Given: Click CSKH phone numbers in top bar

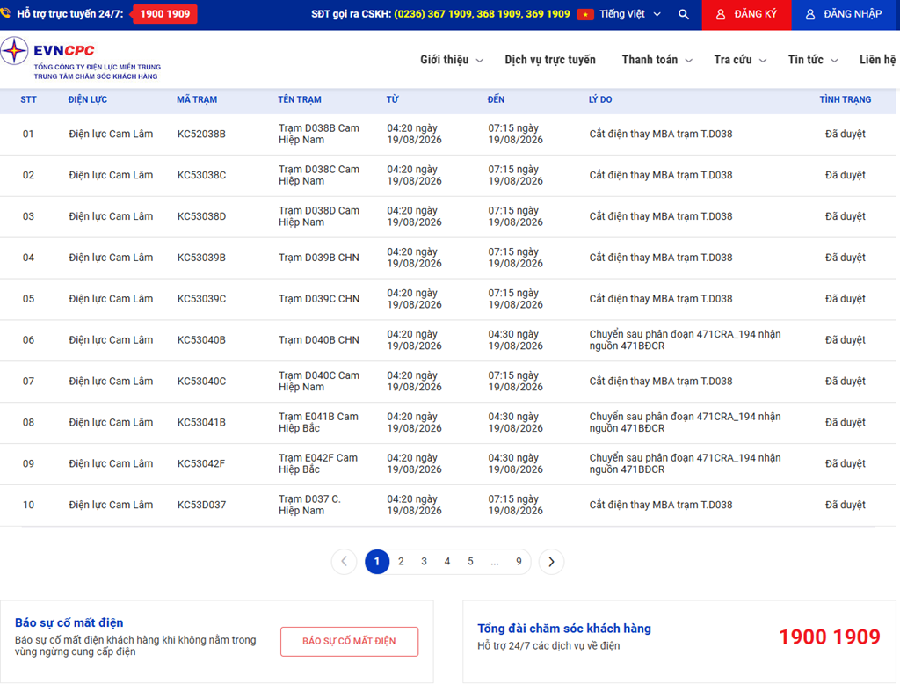Looking at the screenshot, I should tap(482, 14).
